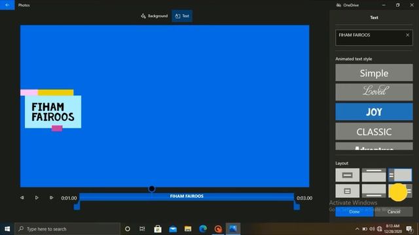Open the notification center
419x235 pixels.
point(409,229)
